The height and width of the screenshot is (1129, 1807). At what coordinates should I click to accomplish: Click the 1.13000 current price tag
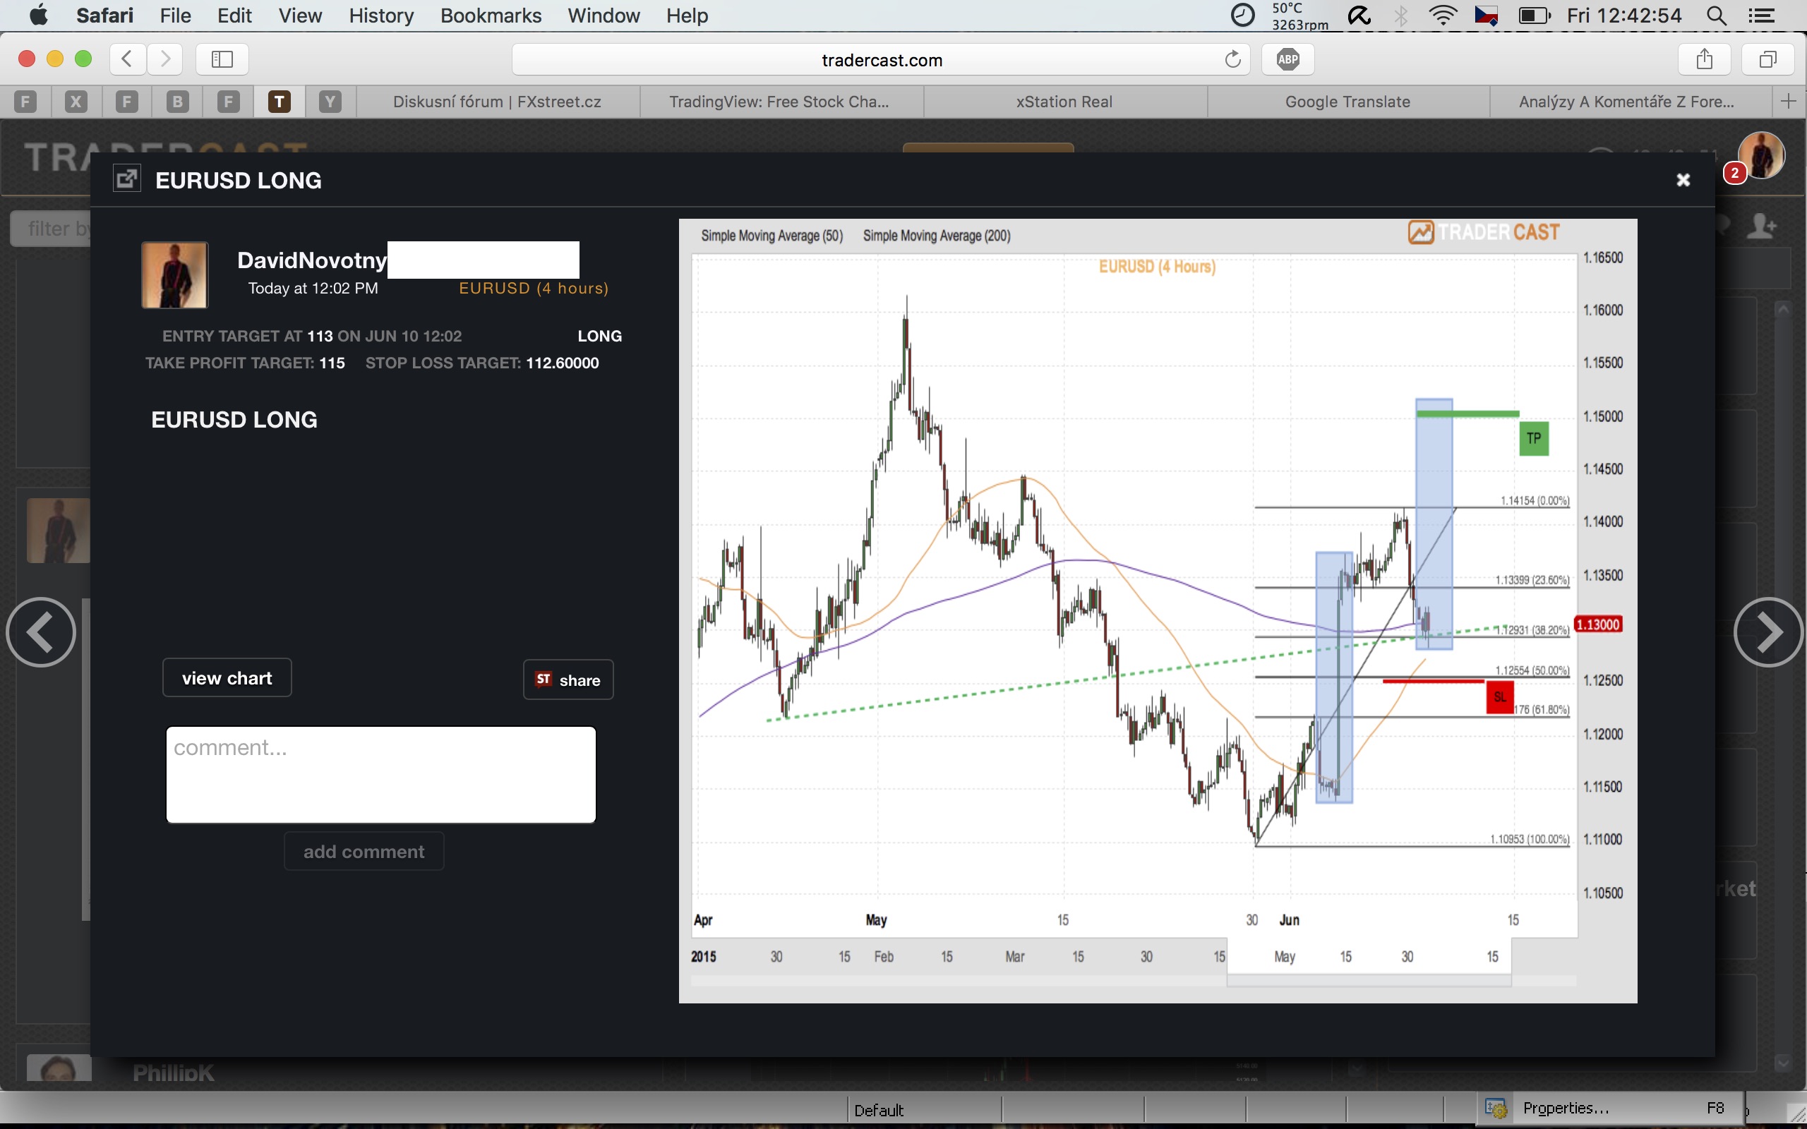1597,624
